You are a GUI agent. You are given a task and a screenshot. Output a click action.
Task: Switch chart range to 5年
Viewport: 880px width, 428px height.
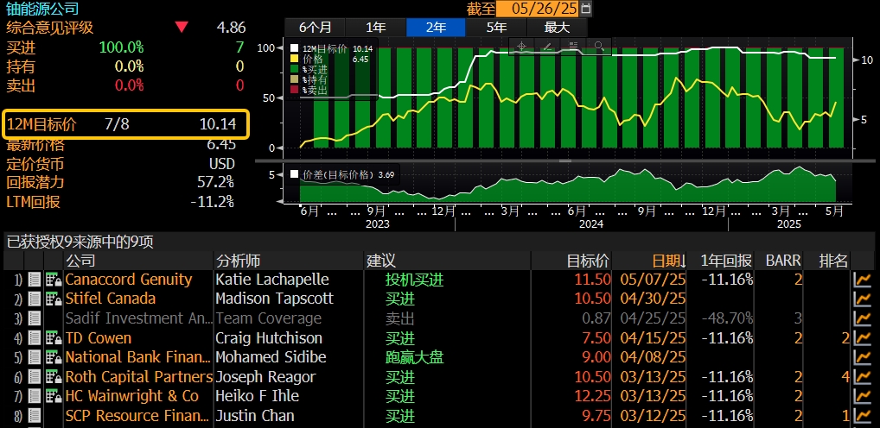point(496,28)
